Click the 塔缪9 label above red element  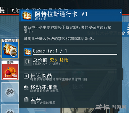coord(10,62)
